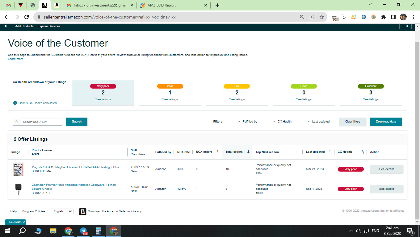Image resolution: width=420 pixels, height=237 pixels.
Task: Open Calculator from the taskbar
Action: (x=99, y=231)
